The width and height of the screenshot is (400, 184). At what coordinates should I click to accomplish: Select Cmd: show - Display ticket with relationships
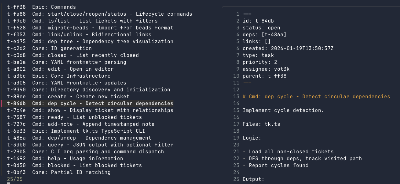click(90, 110)
